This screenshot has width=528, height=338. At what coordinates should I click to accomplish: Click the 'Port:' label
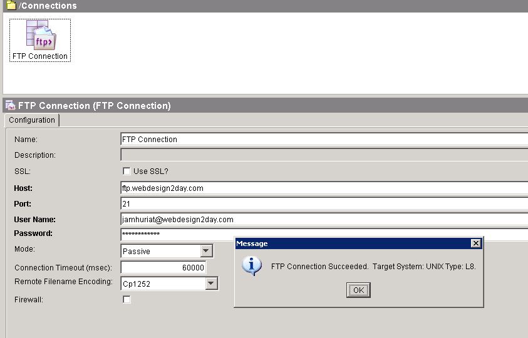pyautogui.click(x=22, y=203)
